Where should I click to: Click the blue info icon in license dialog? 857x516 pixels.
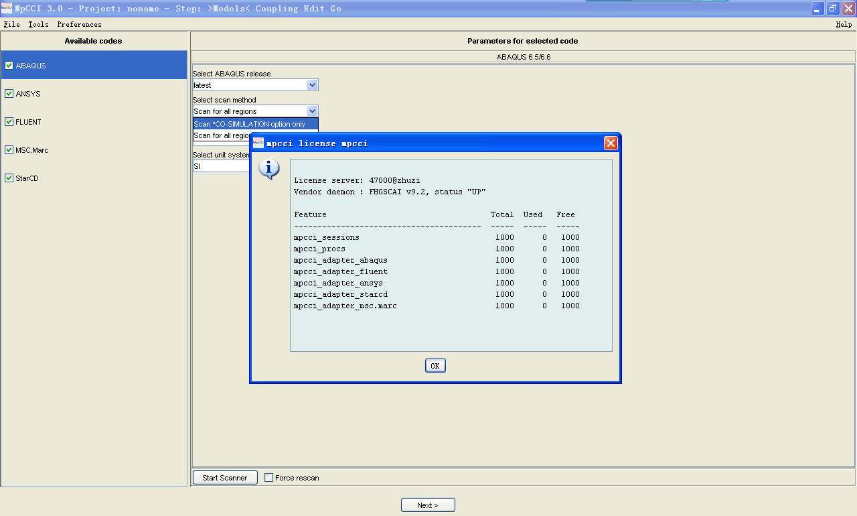pyautogui.click(x=269, y=170)
